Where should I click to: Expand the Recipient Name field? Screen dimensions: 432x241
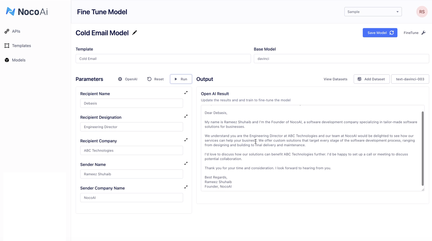pyautogui.click(x=186, y=93)
